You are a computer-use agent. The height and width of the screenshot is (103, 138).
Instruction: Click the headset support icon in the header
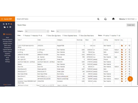pyautogui.click(x=105, y=19)
